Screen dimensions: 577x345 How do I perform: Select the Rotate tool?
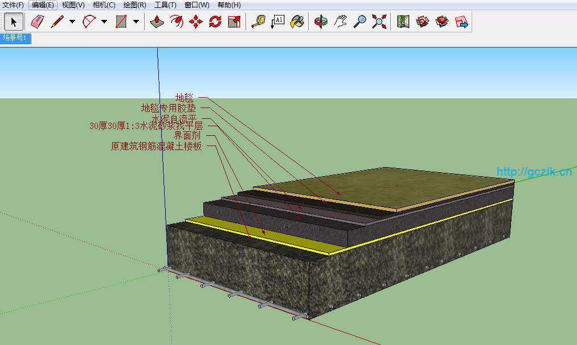coord(215,22)
